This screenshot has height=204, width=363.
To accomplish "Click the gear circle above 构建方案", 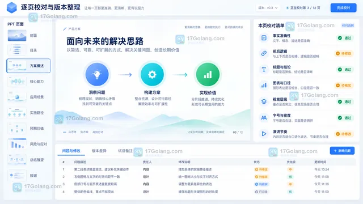I will [152, 74].
